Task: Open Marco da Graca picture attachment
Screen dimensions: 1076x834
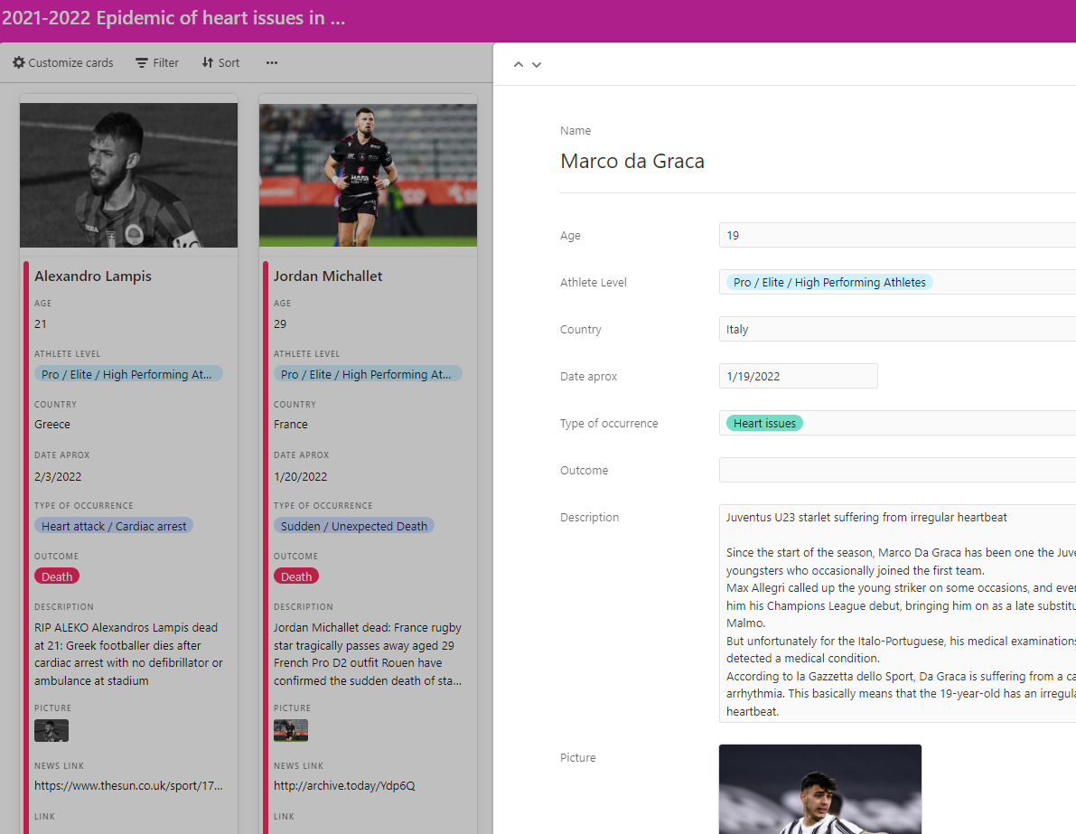Action: pos(820,790)
